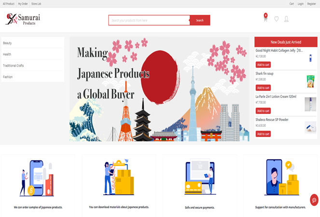Image resolution: width=320 pixels, height=217 pixels.
Task: Open the red chat support bubble
Action: (x=314, y=200)
